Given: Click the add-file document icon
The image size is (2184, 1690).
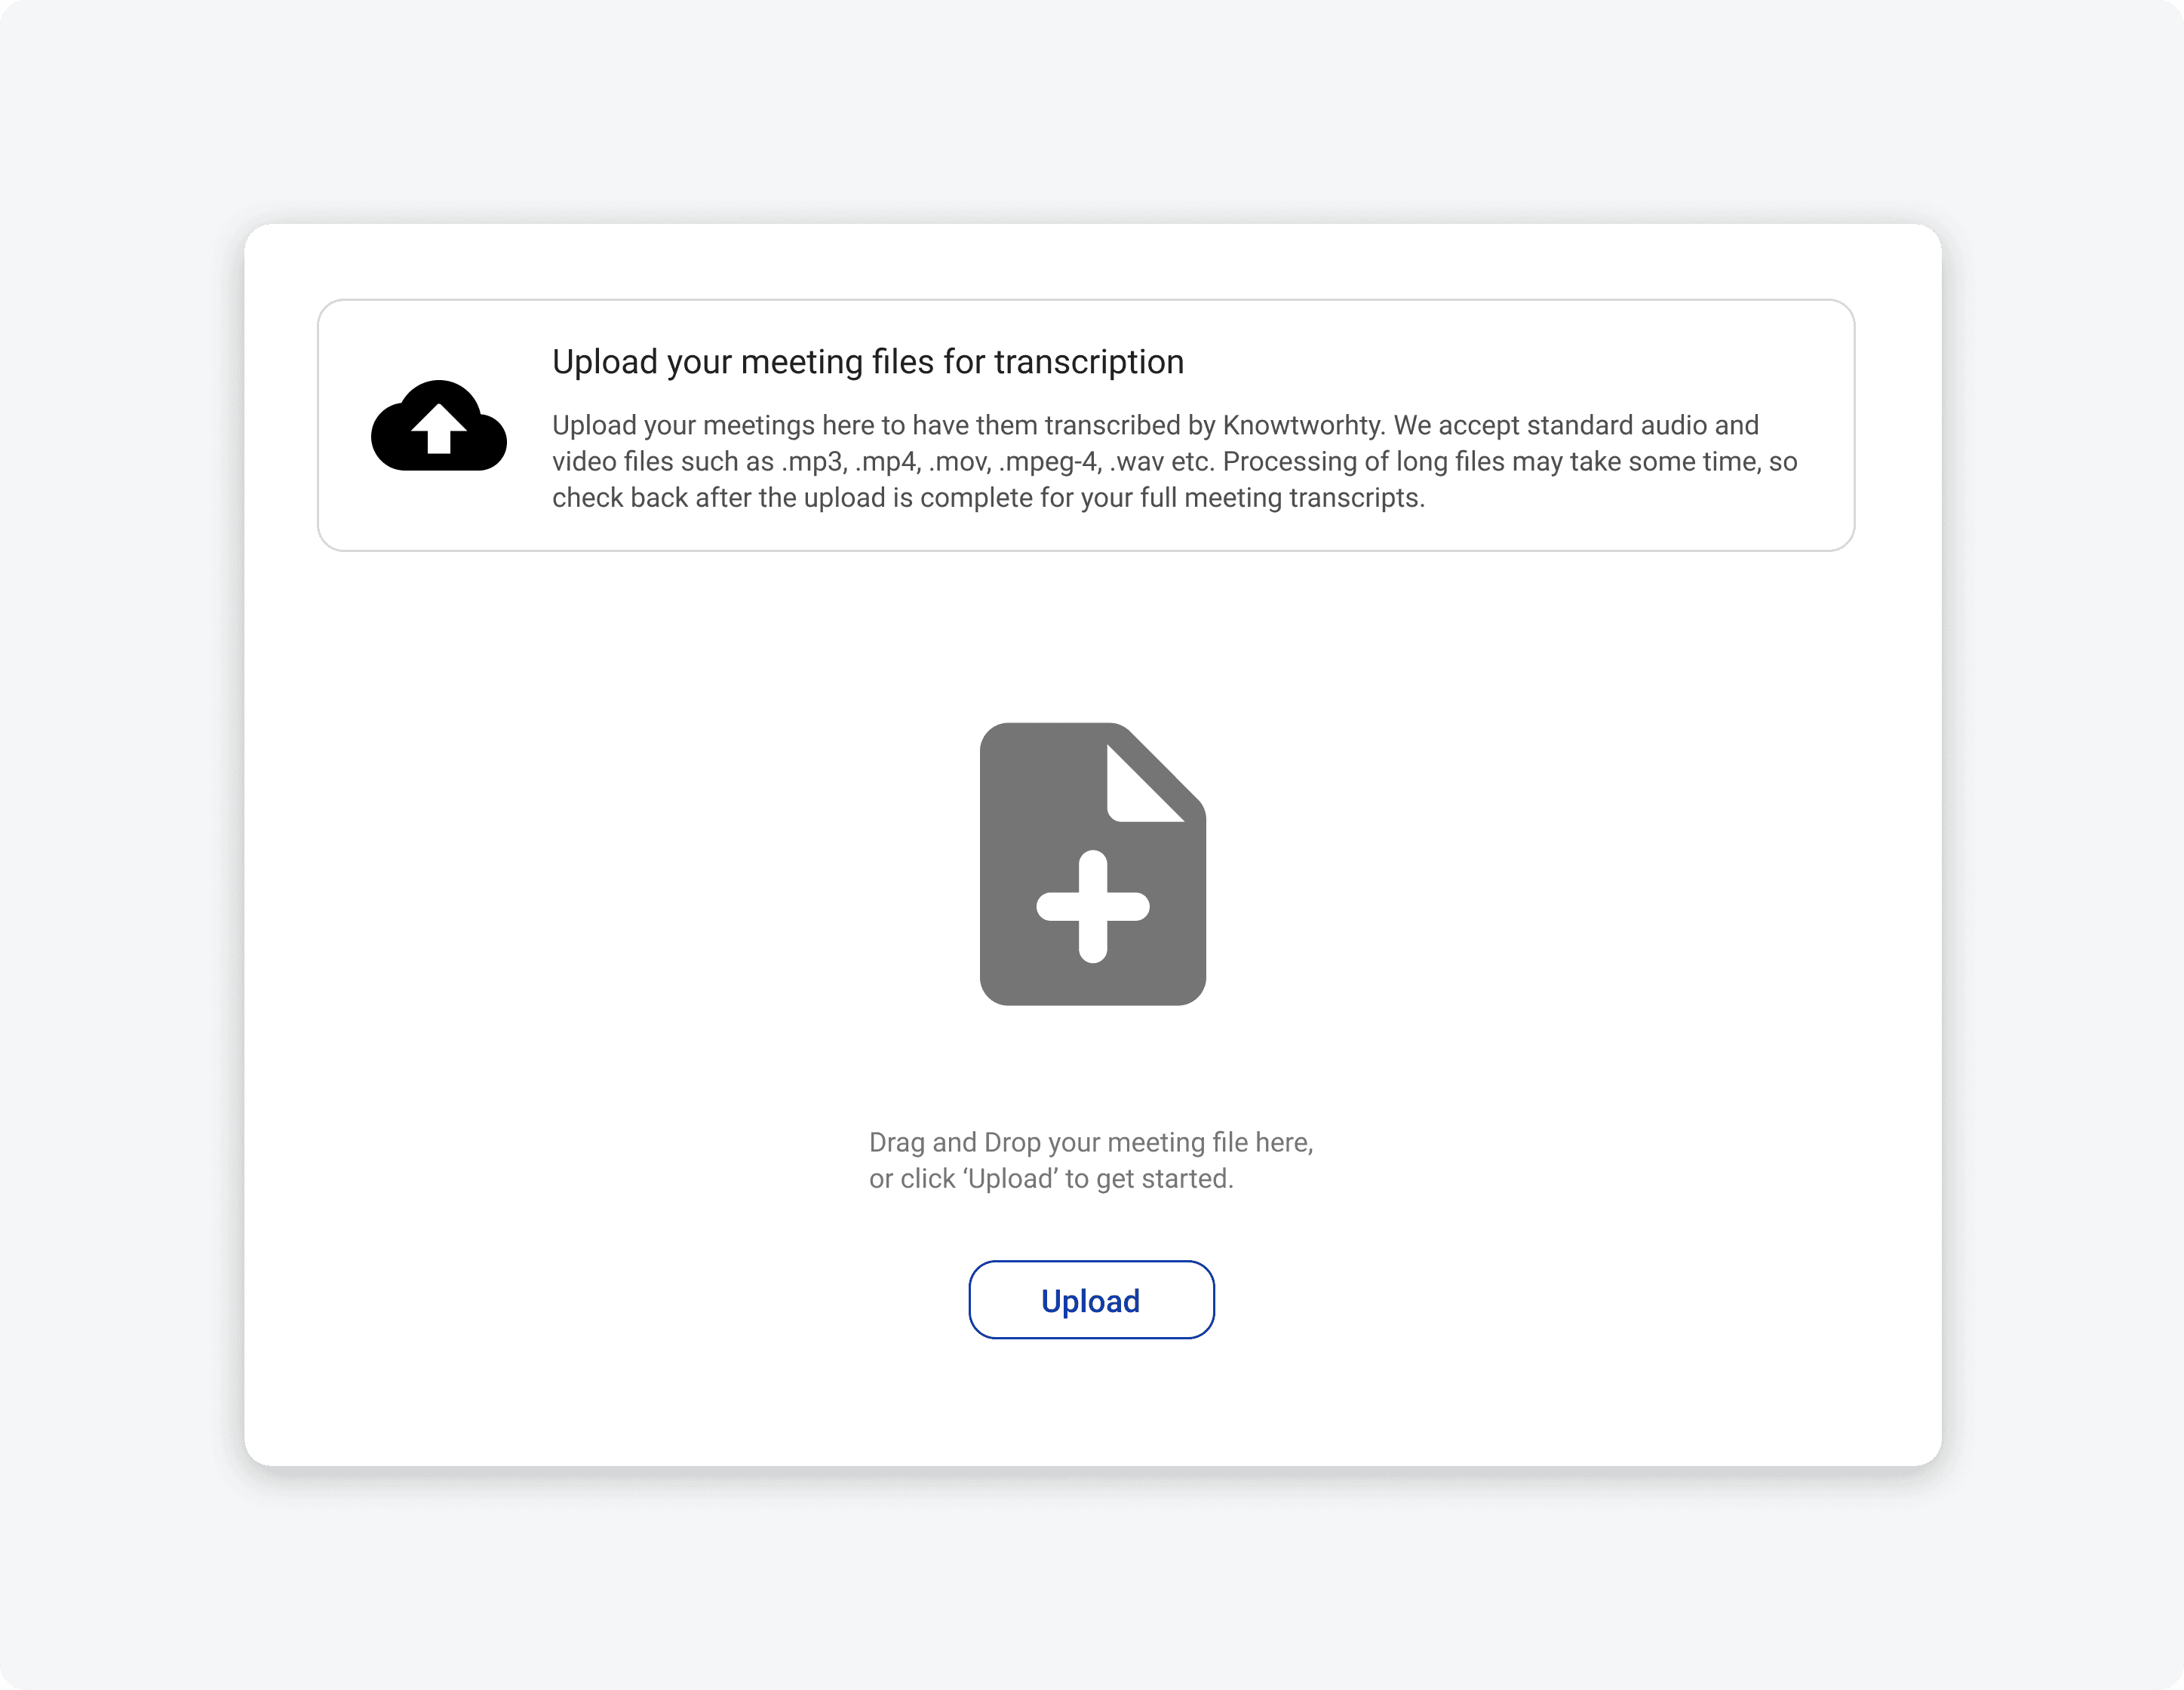Looking at the screenshot, I should [1092, 863].
